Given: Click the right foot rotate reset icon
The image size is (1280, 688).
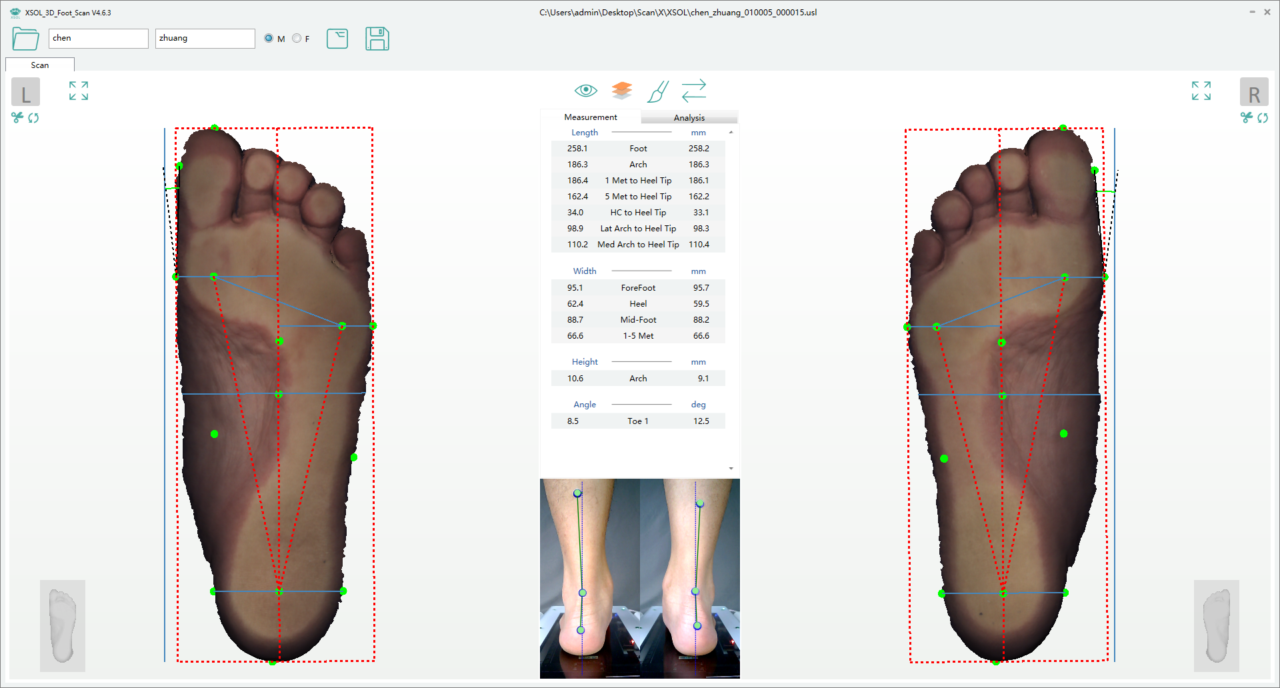Looking at the screenshot, I should click(1263, 118).
